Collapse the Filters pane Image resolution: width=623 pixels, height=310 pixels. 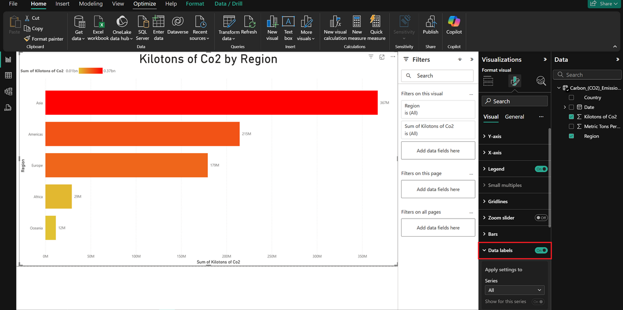472,59
